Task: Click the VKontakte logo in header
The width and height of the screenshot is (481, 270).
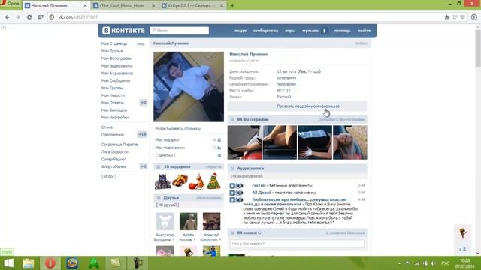Action: click(123, 30)
